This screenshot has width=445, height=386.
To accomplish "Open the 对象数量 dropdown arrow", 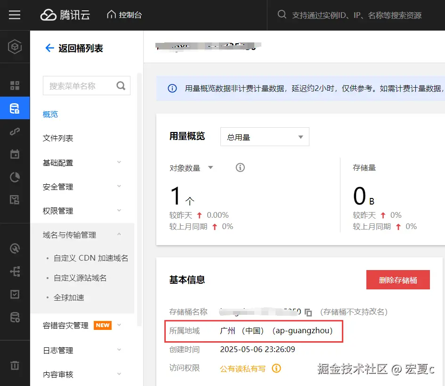I will [x=210, y=167].
